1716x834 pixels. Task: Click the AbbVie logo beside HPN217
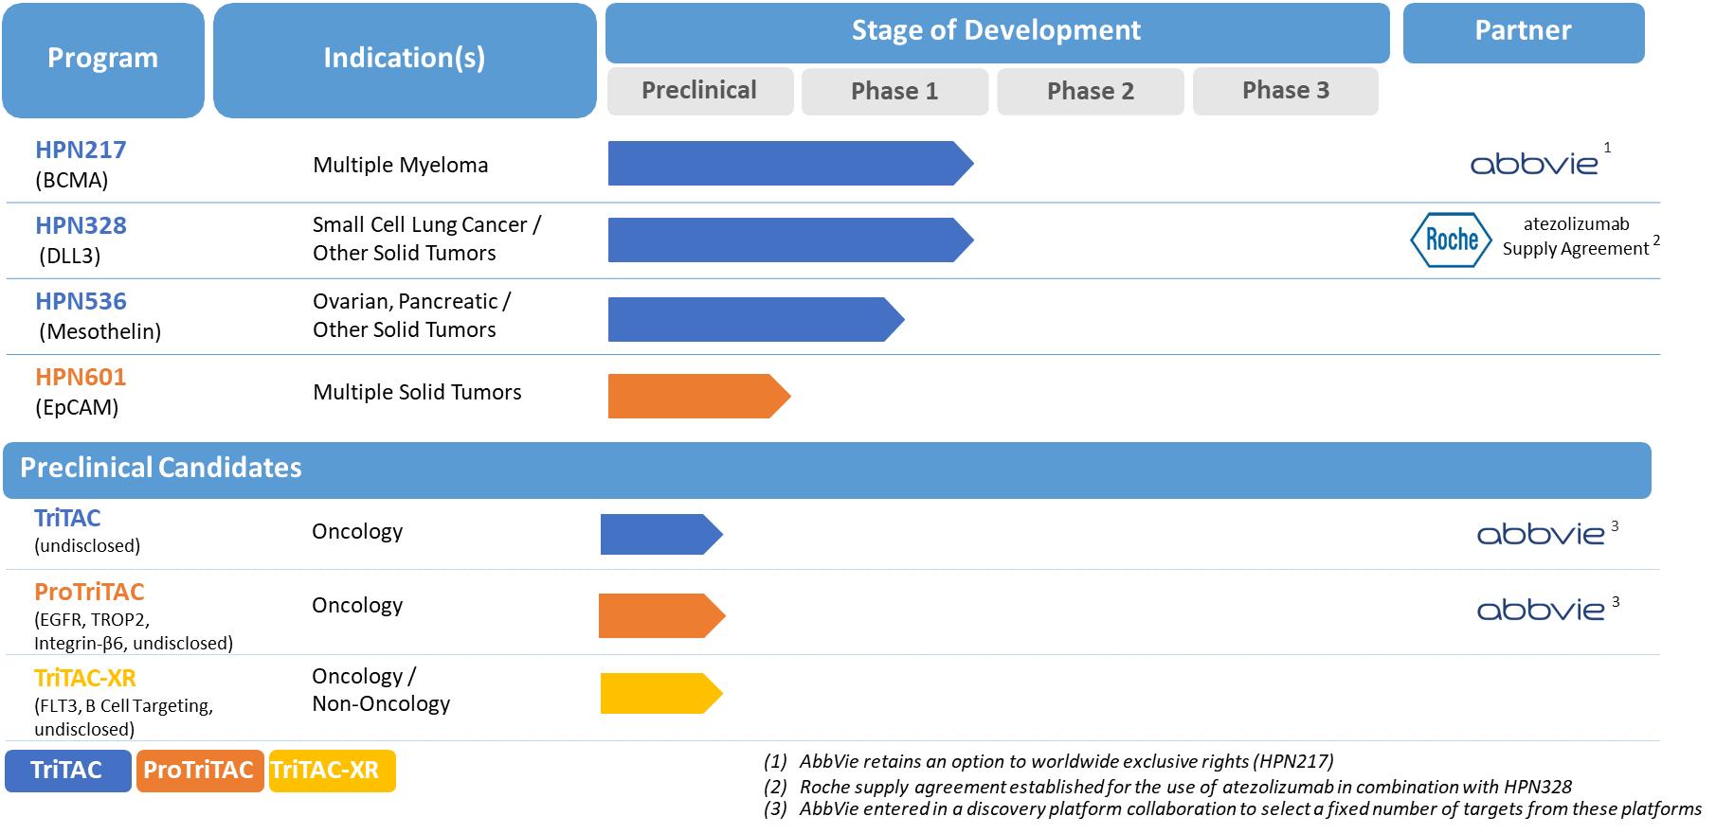coord(1533,165)
